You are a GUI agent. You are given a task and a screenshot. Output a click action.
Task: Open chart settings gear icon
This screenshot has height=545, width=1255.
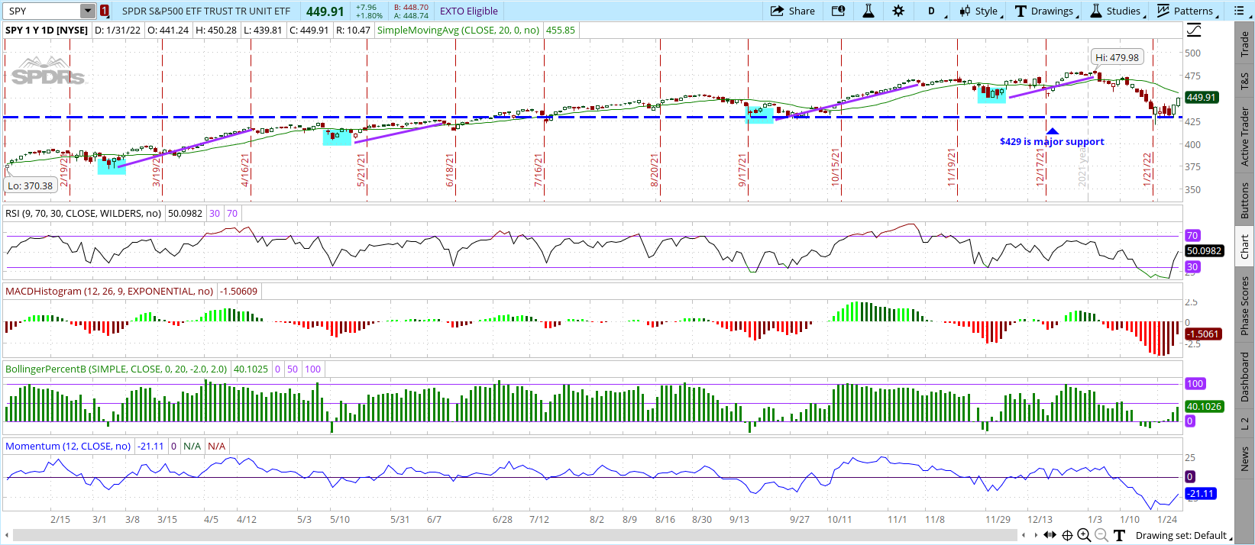tap(898, 11)
